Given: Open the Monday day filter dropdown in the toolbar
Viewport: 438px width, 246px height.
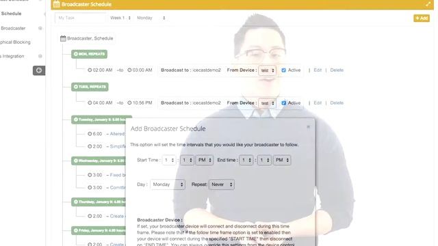Looking at the screenshot, I should (x=151, y=18).
